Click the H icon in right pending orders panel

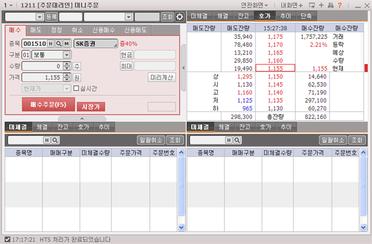point(229,140)
